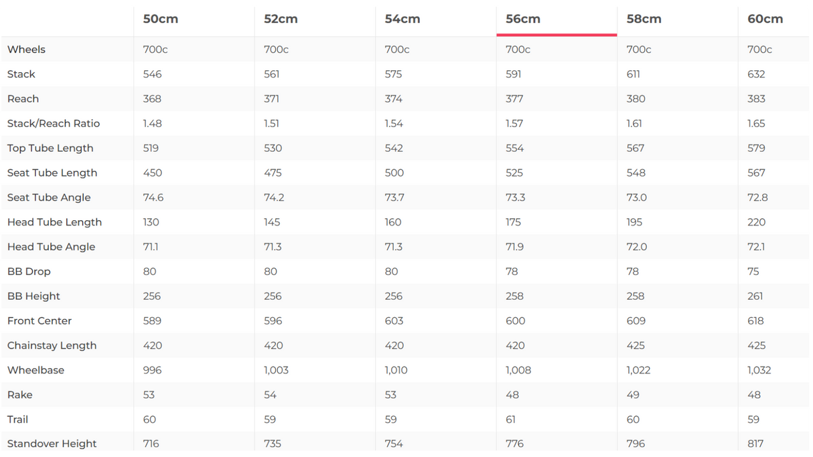Click the Stack/Reach Ratio row label
The image size is (813, 457).
[54, 124]
